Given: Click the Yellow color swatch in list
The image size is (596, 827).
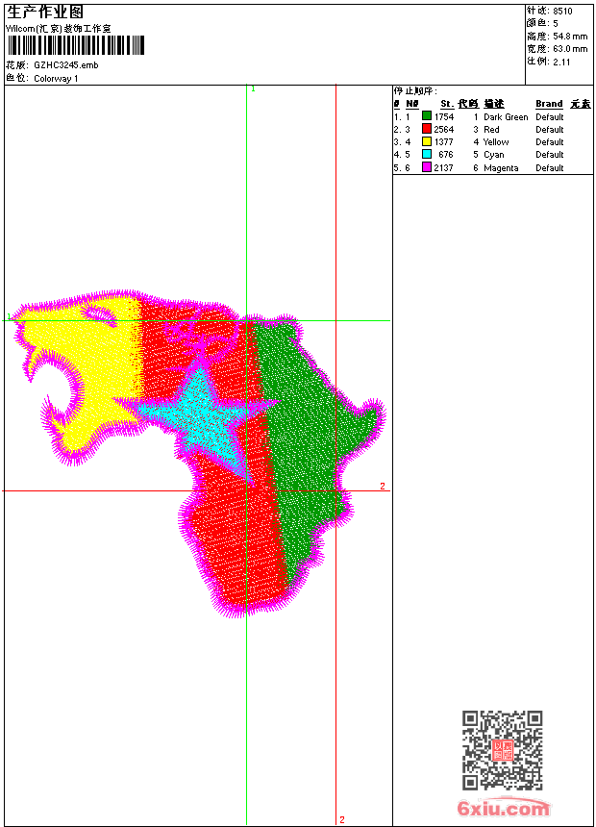Looking at the screenshot, I should 427,141.
